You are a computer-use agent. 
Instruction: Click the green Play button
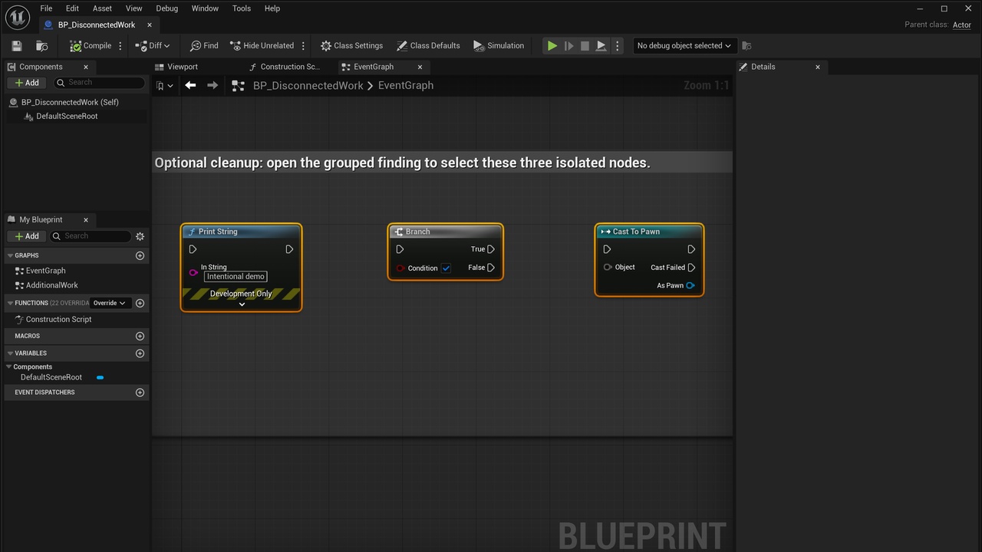click(x=552, y=46)
